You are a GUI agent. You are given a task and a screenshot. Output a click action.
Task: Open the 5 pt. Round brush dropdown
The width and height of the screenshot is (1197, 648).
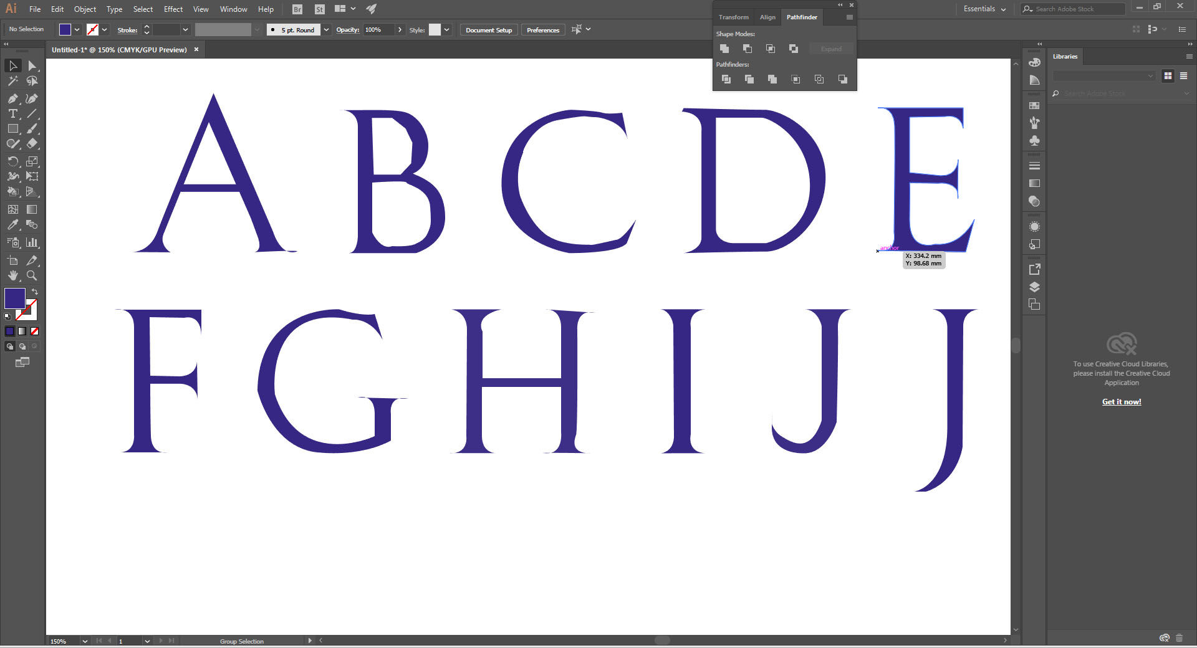pos(326,29)
